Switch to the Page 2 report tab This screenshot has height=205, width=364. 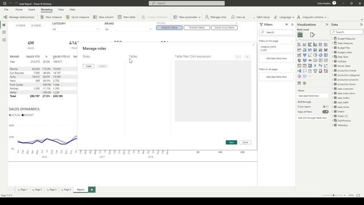(37, 190)
